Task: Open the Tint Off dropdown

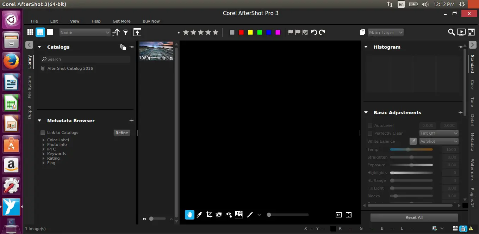Action: 439,133
